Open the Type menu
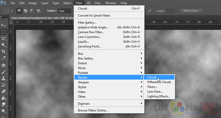The height and width of the screenshot is (118, 221). (x=56, y=3)
